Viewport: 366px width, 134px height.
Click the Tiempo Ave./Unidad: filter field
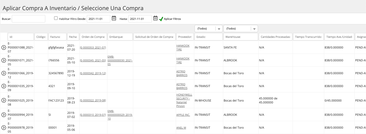339,37
